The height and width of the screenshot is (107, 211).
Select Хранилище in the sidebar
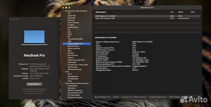click(72, 67)
